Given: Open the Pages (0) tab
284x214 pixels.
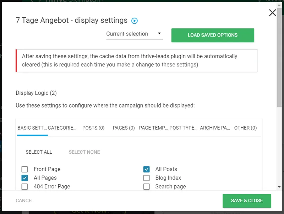Looking at the screenshot, I should [124, 128].
